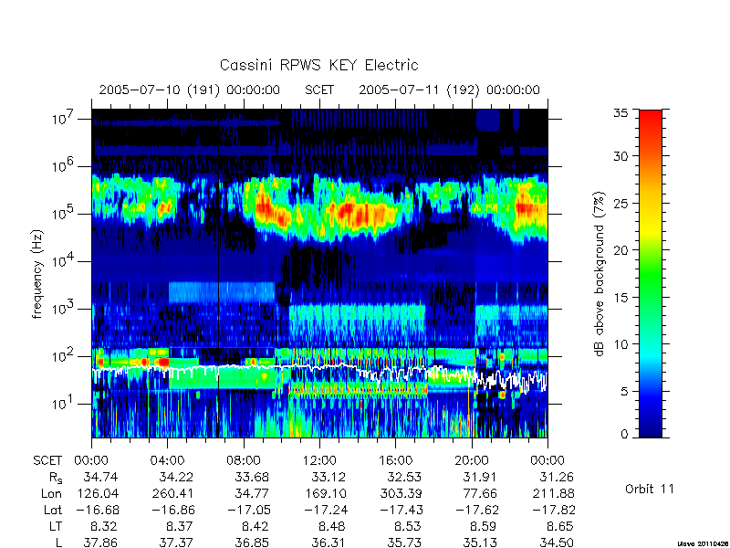Click the Rs row label

pos(56,478)
